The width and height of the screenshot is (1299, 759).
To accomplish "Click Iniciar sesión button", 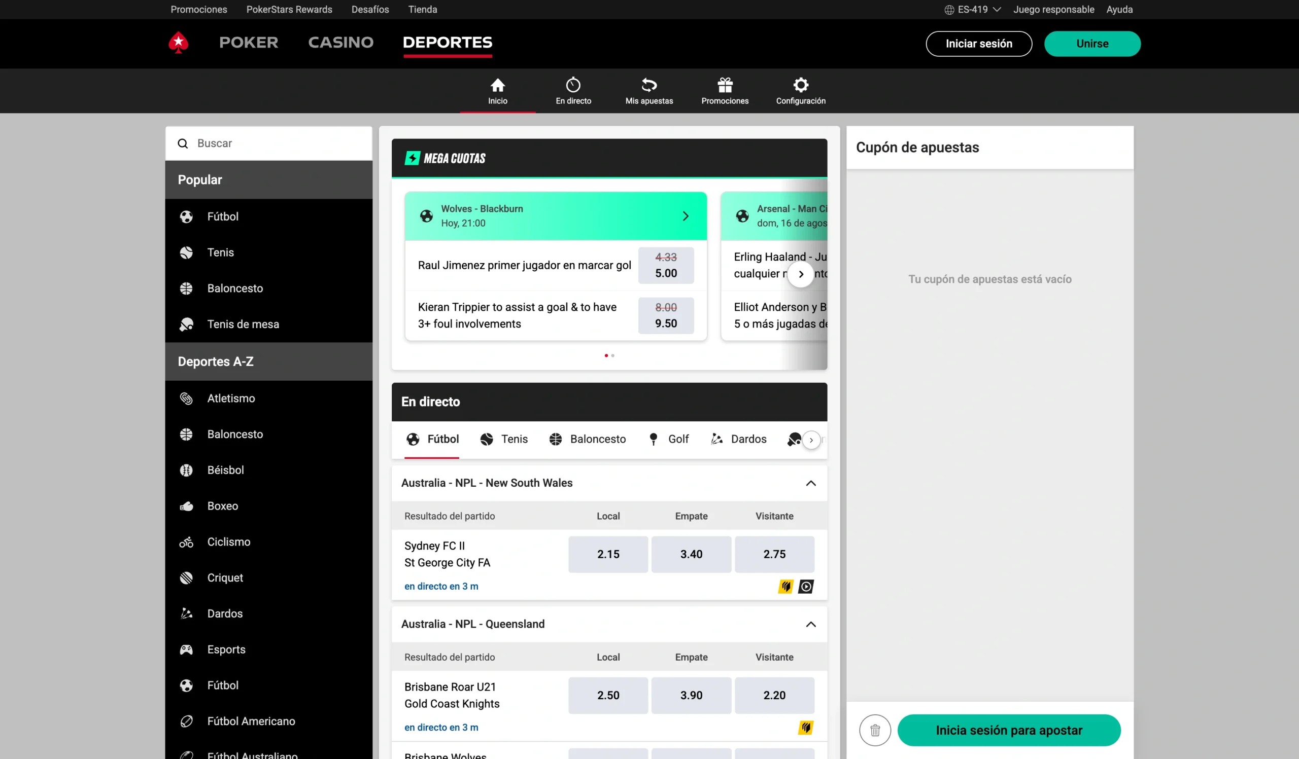I will [x=978, y=44].
